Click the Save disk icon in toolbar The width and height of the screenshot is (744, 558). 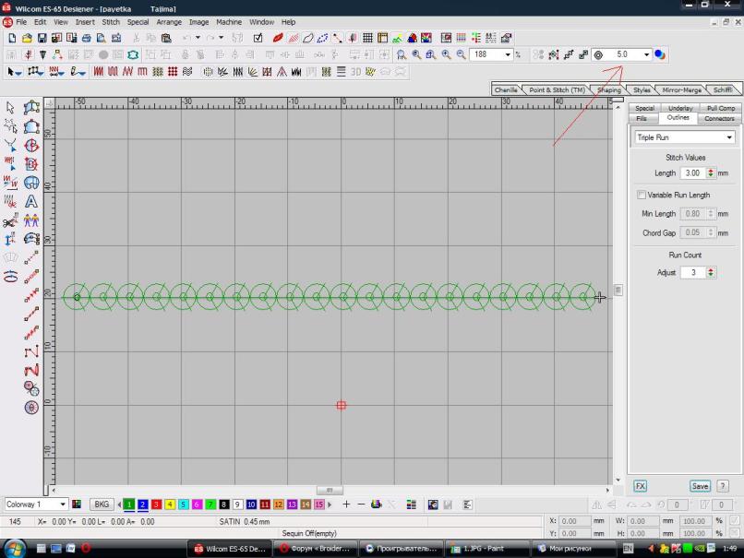(x=42, y=38)
